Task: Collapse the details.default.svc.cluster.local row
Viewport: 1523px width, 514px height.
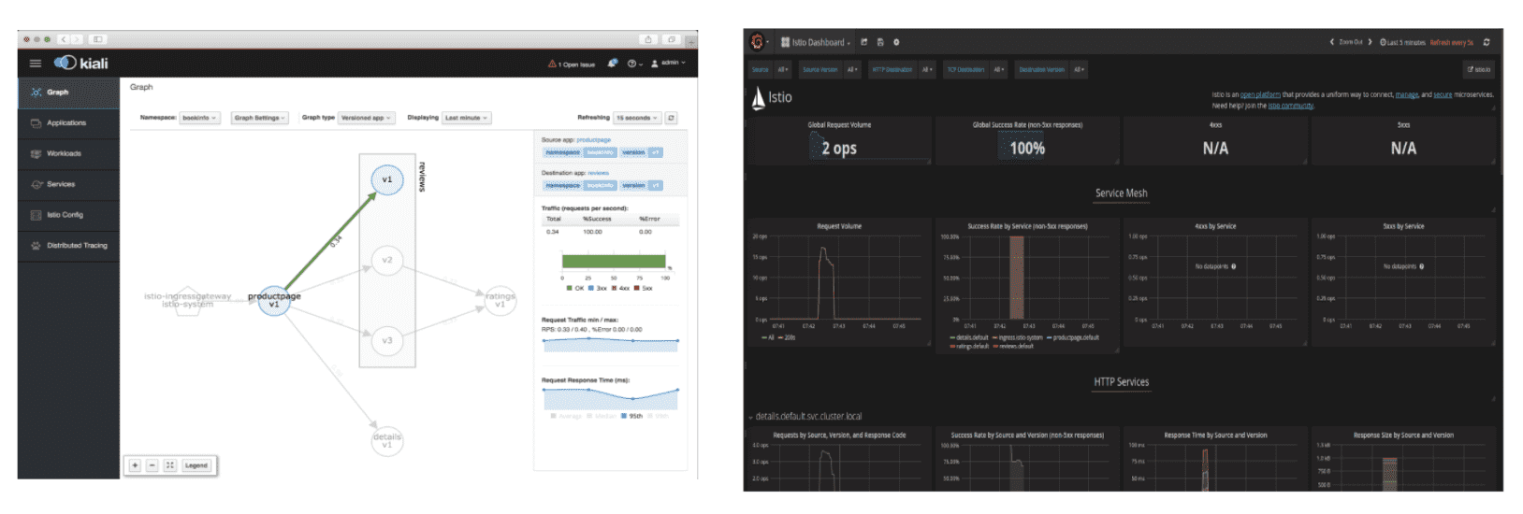Action: point(806,416)
